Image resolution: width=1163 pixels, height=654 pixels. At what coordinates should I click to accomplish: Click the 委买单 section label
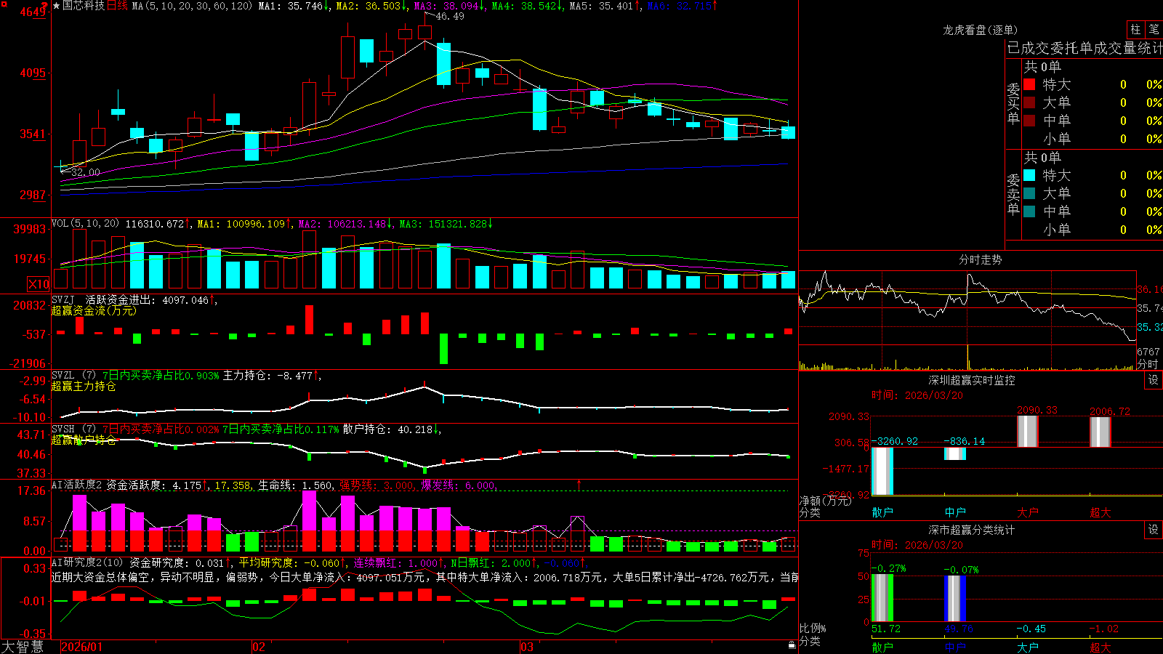(1013, 103)
